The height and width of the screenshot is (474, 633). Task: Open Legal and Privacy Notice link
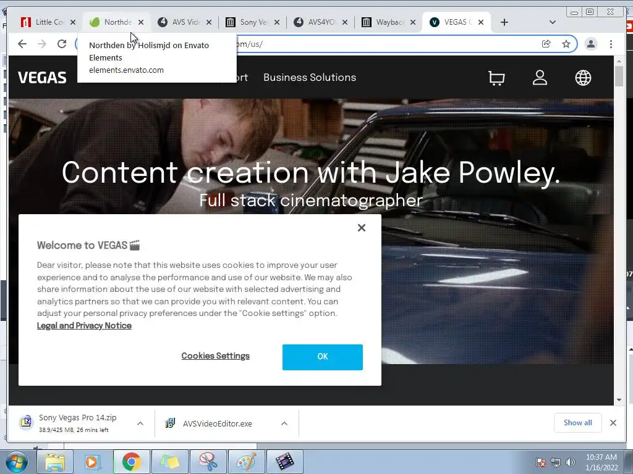pos(84,326)
